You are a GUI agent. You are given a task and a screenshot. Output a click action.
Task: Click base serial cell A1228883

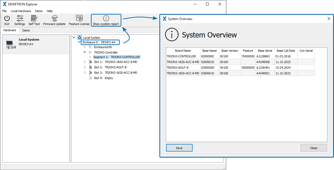pos(265,56)
